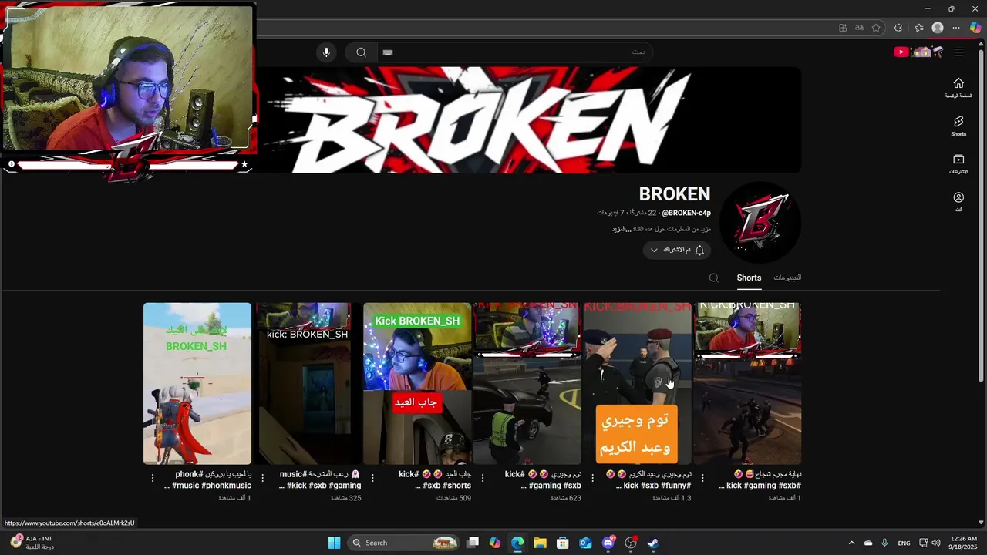Open the Windows Start menu
The height and width of the screenshot is (555, 987).
(x=334, y=543)
